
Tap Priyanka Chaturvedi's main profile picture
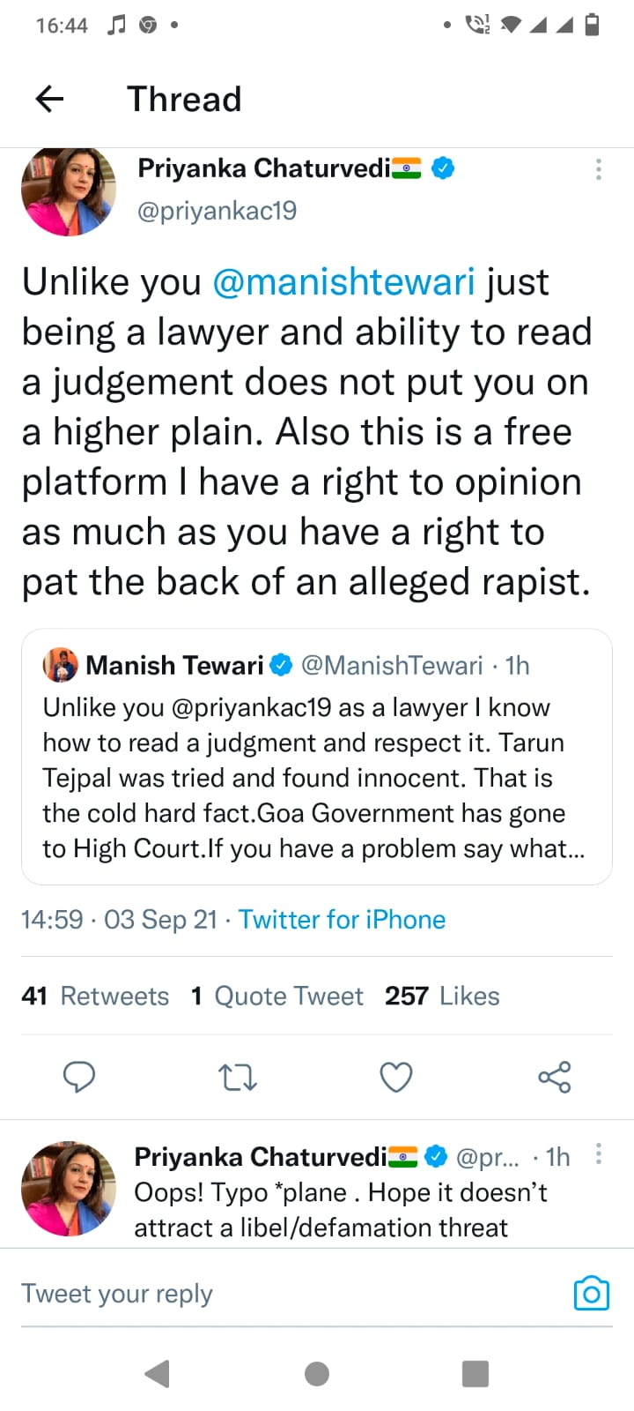[x=69, y=191]
